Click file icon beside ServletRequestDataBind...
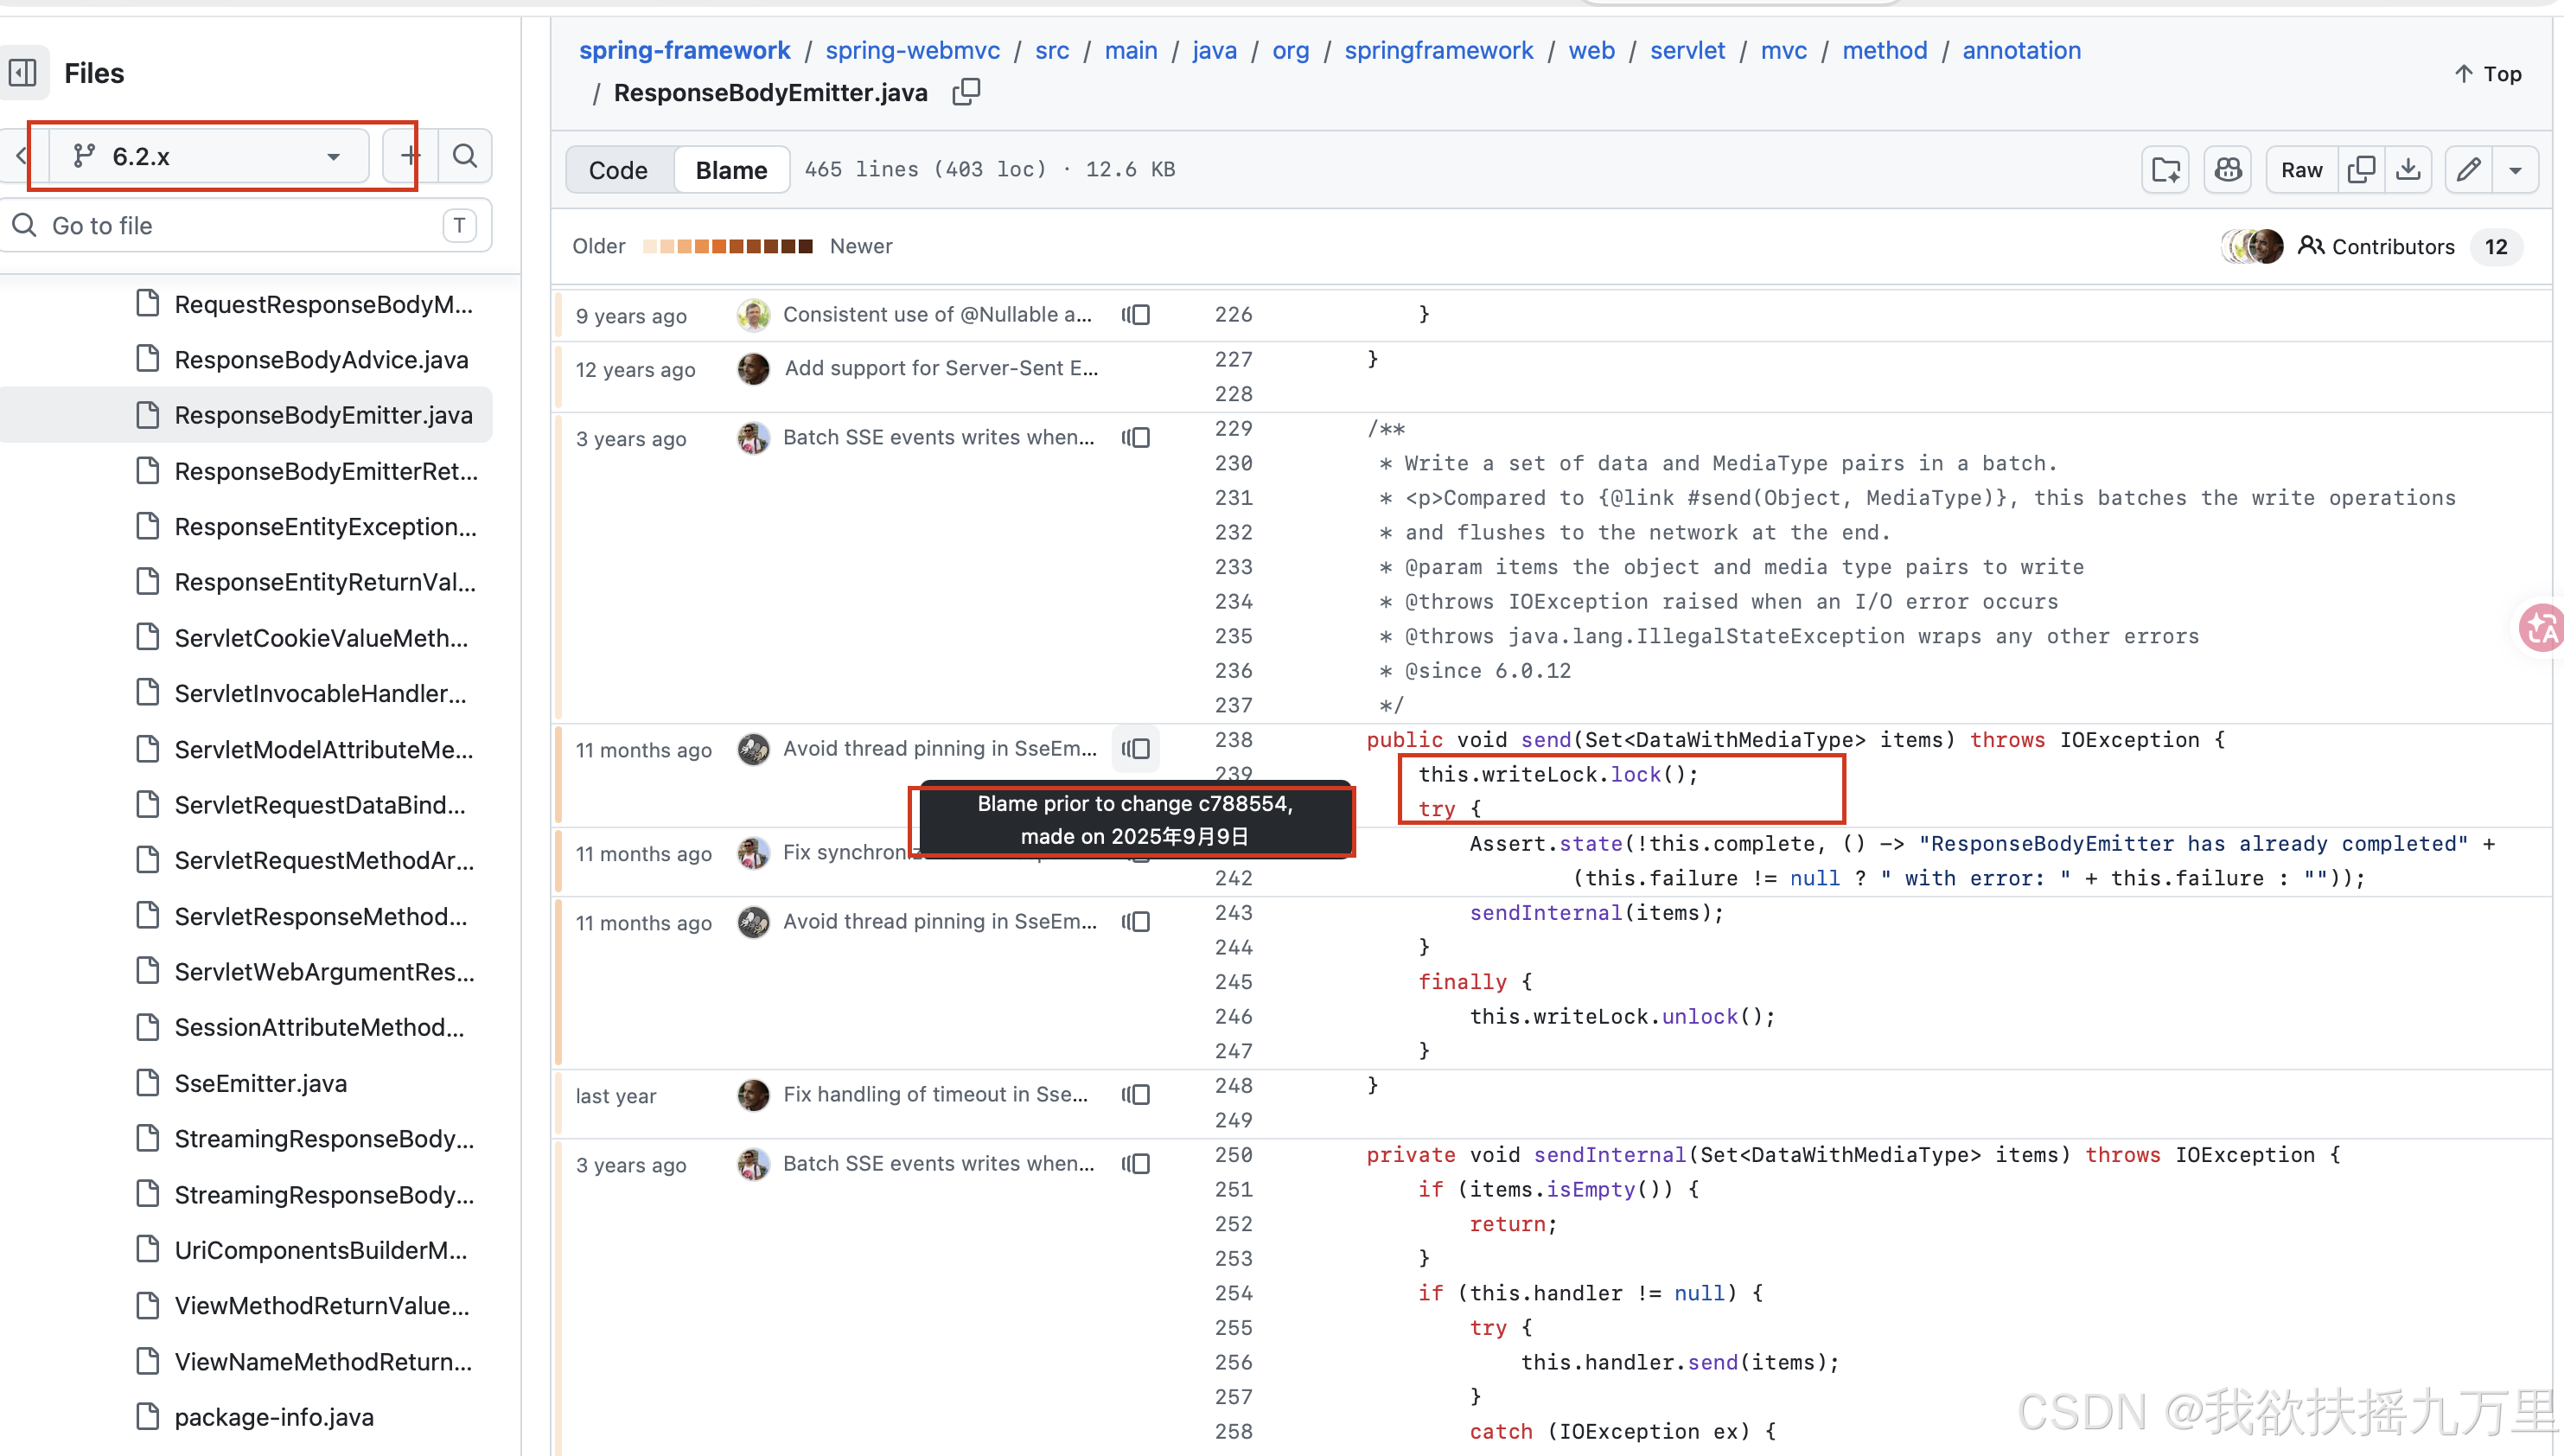 click(x=148, y=804)
